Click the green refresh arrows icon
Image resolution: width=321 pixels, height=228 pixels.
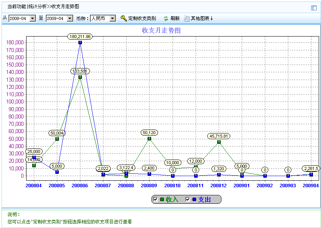166,18
